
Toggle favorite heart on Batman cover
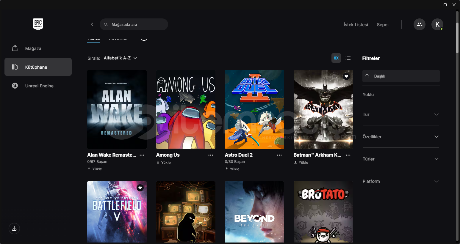[x=346, y=76]
